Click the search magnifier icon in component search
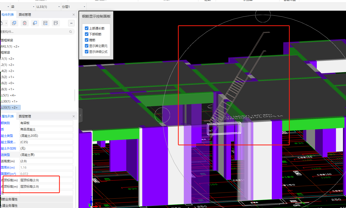The width and height of the screenshot is (346, 208). click(70, 32)
